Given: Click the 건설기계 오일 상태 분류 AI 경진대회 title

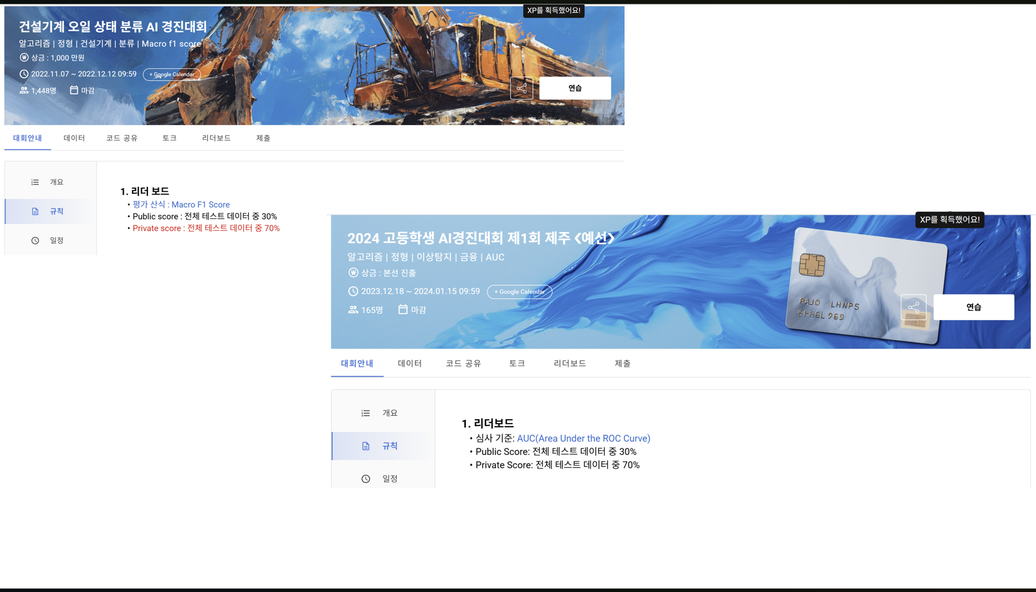Looking at the screenshot, I should [x=113, y=26].
